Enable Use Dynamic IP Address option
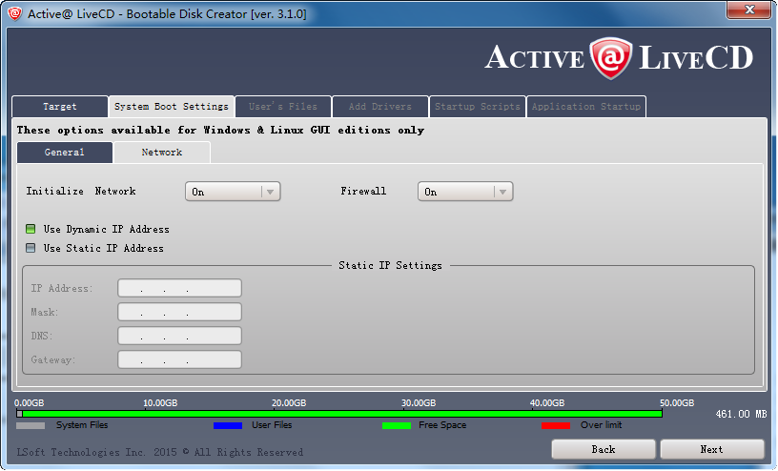The height and width of the screenshot is (471, 778). [31, 229]
